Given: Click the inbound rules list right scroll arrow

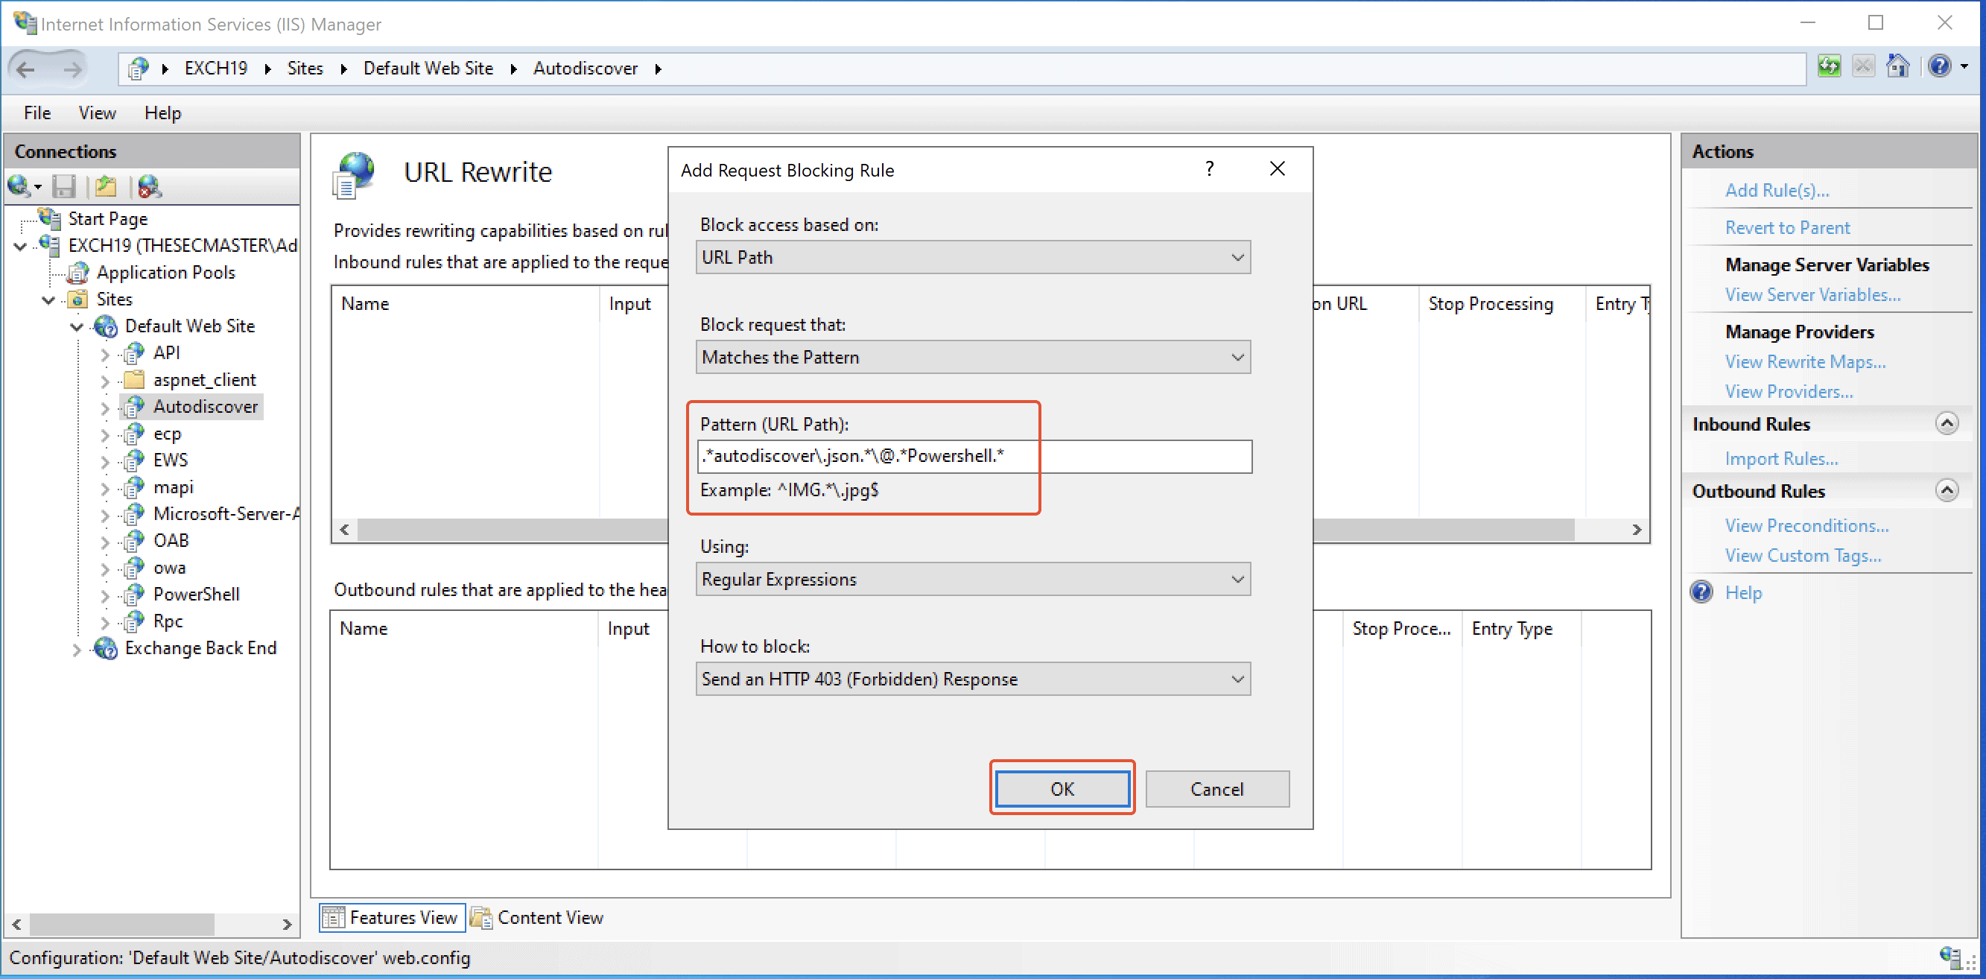Looking at the screenshot, I should (x=1636, y=530).
